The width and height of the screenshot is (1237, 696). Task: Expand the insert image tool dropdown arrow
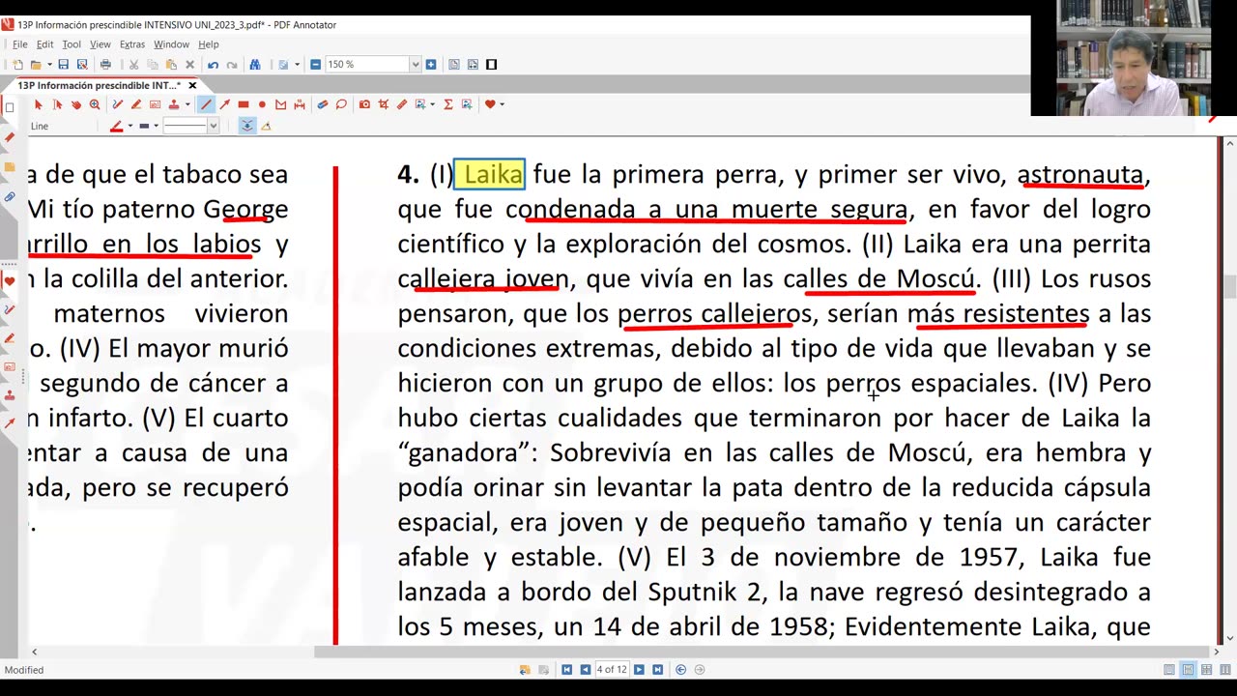tap(432, 104)
